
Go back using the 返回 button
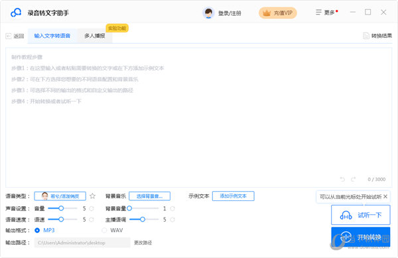pos(15,36)
